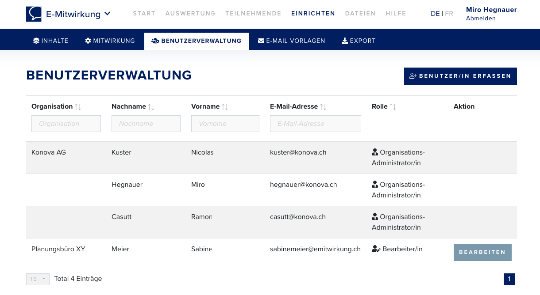540x295 pixels.
Task: Select EINRICHTEN in top navigation
Action: tap(313, 14)
